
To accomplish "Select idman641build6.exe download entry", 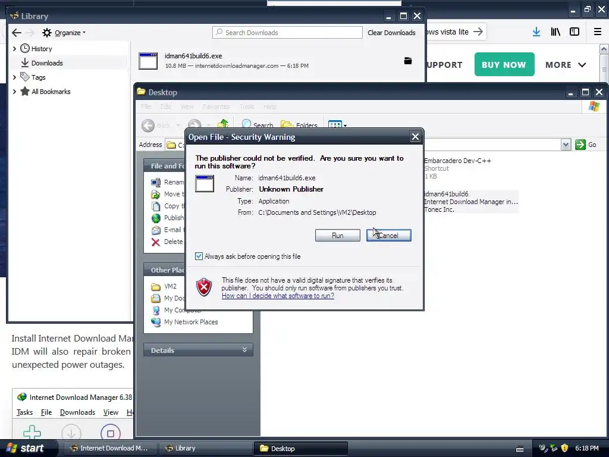I will coord(278,61).
